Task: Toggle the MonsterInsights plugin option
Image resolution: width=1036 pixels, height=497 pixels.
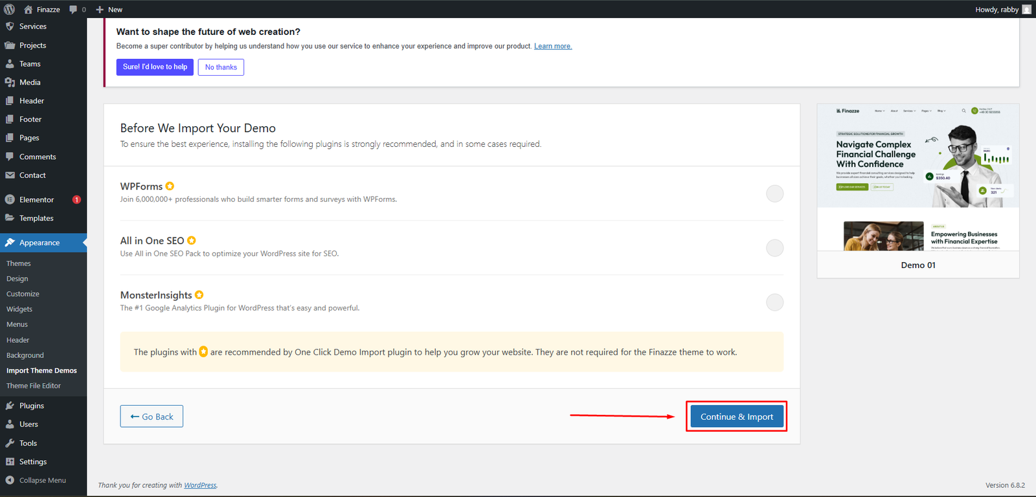Action: [774, 302]
